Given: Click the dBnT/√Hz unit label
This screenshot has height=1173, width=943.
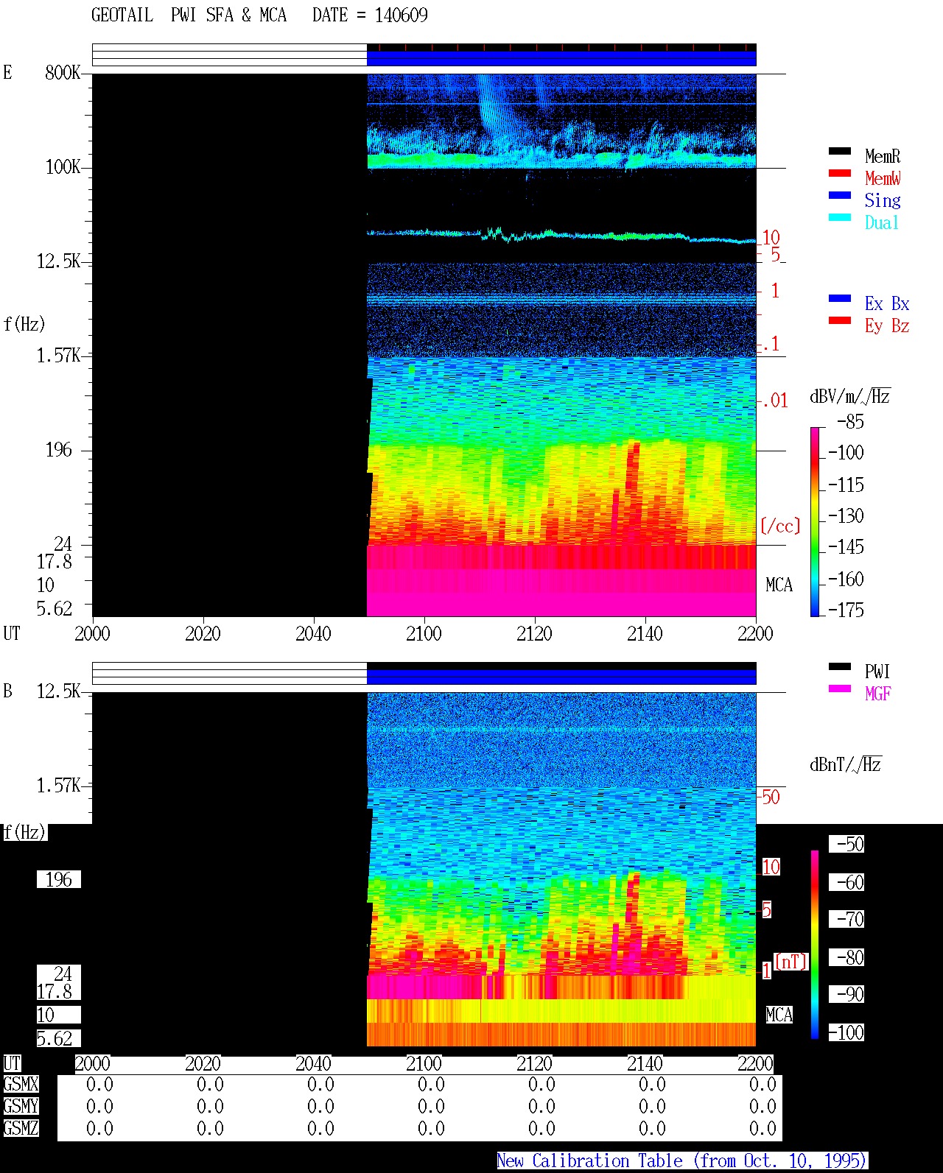Looking at the screenshot, I should pos(846,764).
